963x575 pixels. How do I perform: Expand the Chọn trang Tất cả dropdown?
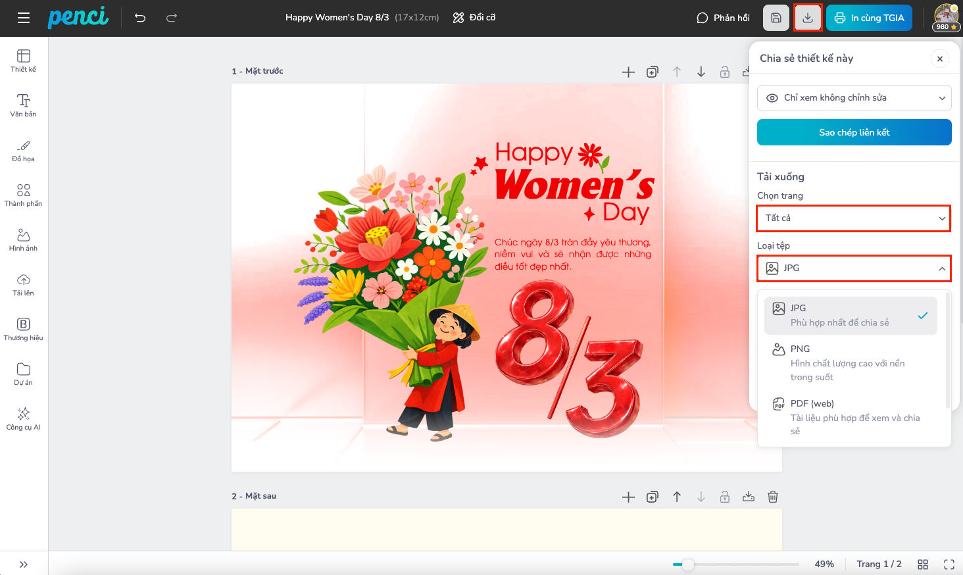854,218
